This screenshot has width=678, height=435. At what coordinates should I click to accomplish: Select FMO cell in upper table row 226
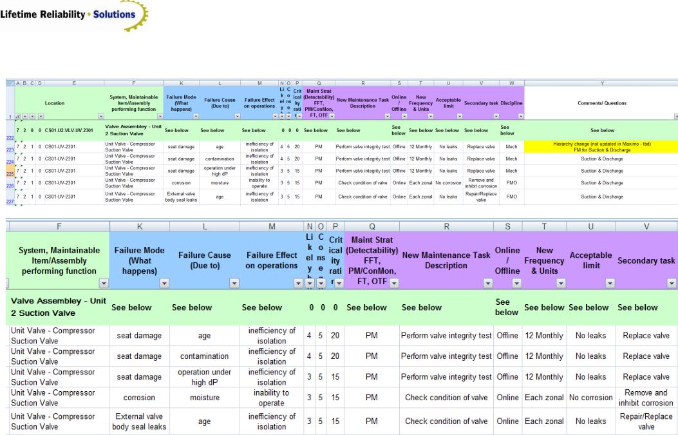coord(511,182)
